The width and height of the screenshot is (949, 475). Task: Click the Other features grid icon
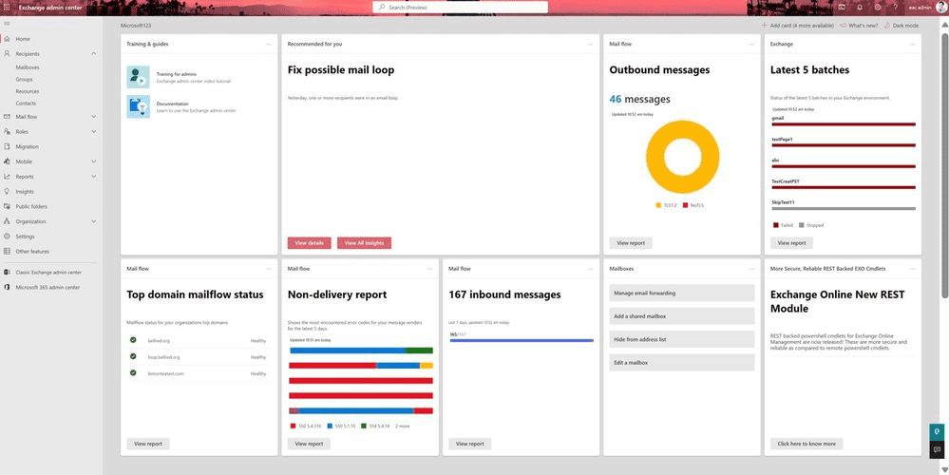[x=7, y=251]
